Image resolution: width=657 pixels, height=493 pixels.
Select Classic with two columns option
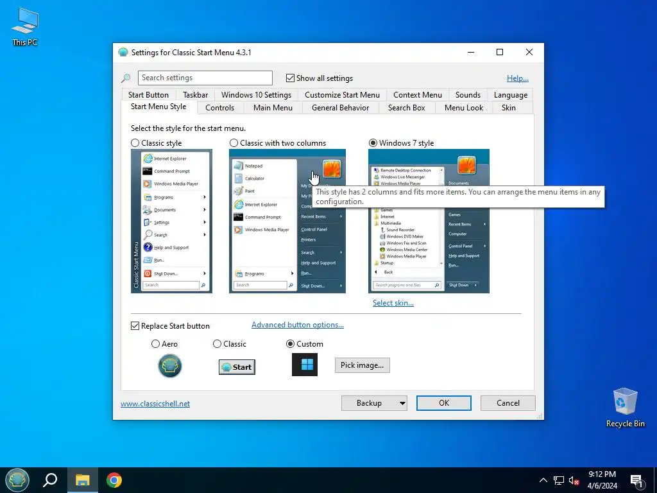(x=234, y=143)
